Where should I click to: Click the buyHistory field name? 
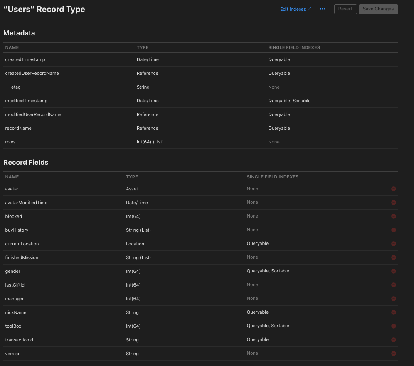click(x=17, y=230)
